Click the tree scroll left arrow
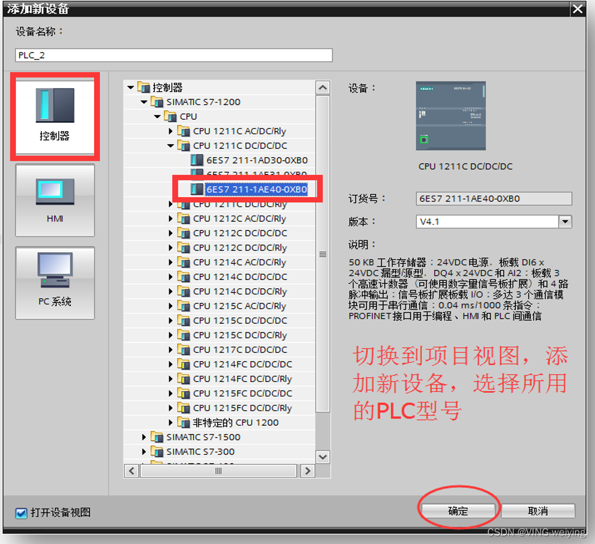The width and height of the screenshot is (595, 544). 132,471
